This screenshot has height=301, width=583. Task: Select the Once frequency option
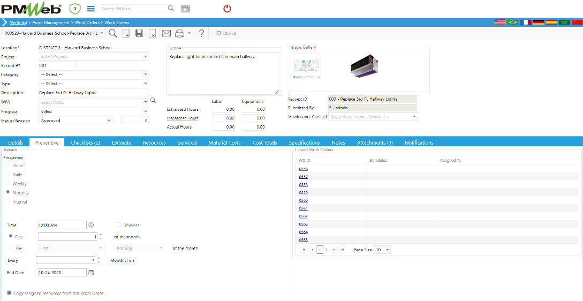point(8,165)
